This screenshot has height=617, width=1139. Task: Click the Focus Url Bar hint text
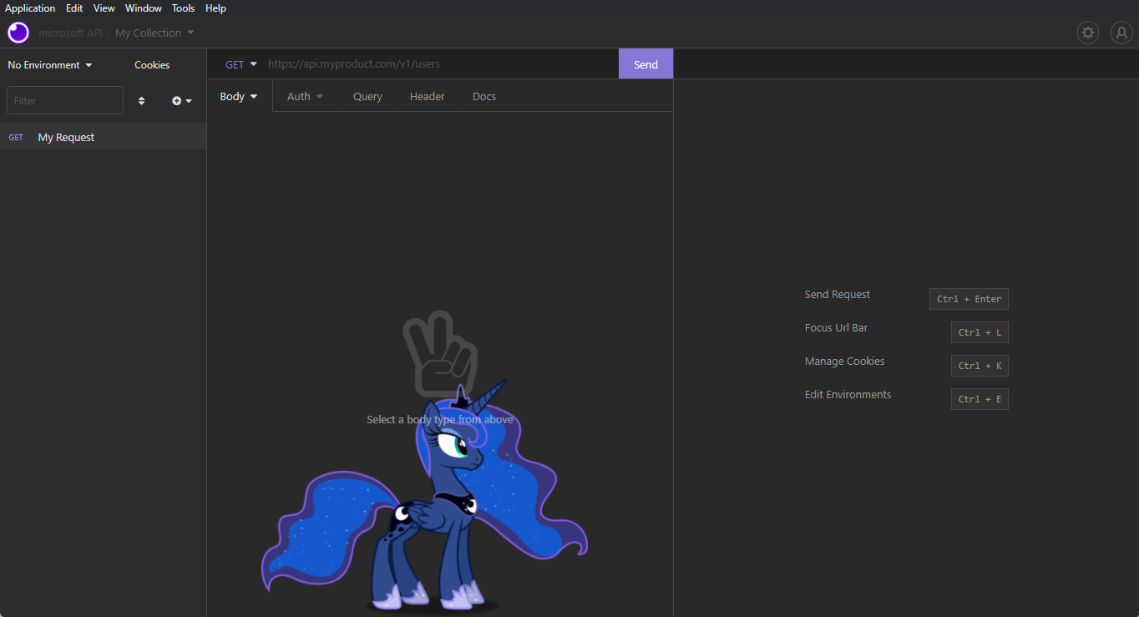(836, 328)
